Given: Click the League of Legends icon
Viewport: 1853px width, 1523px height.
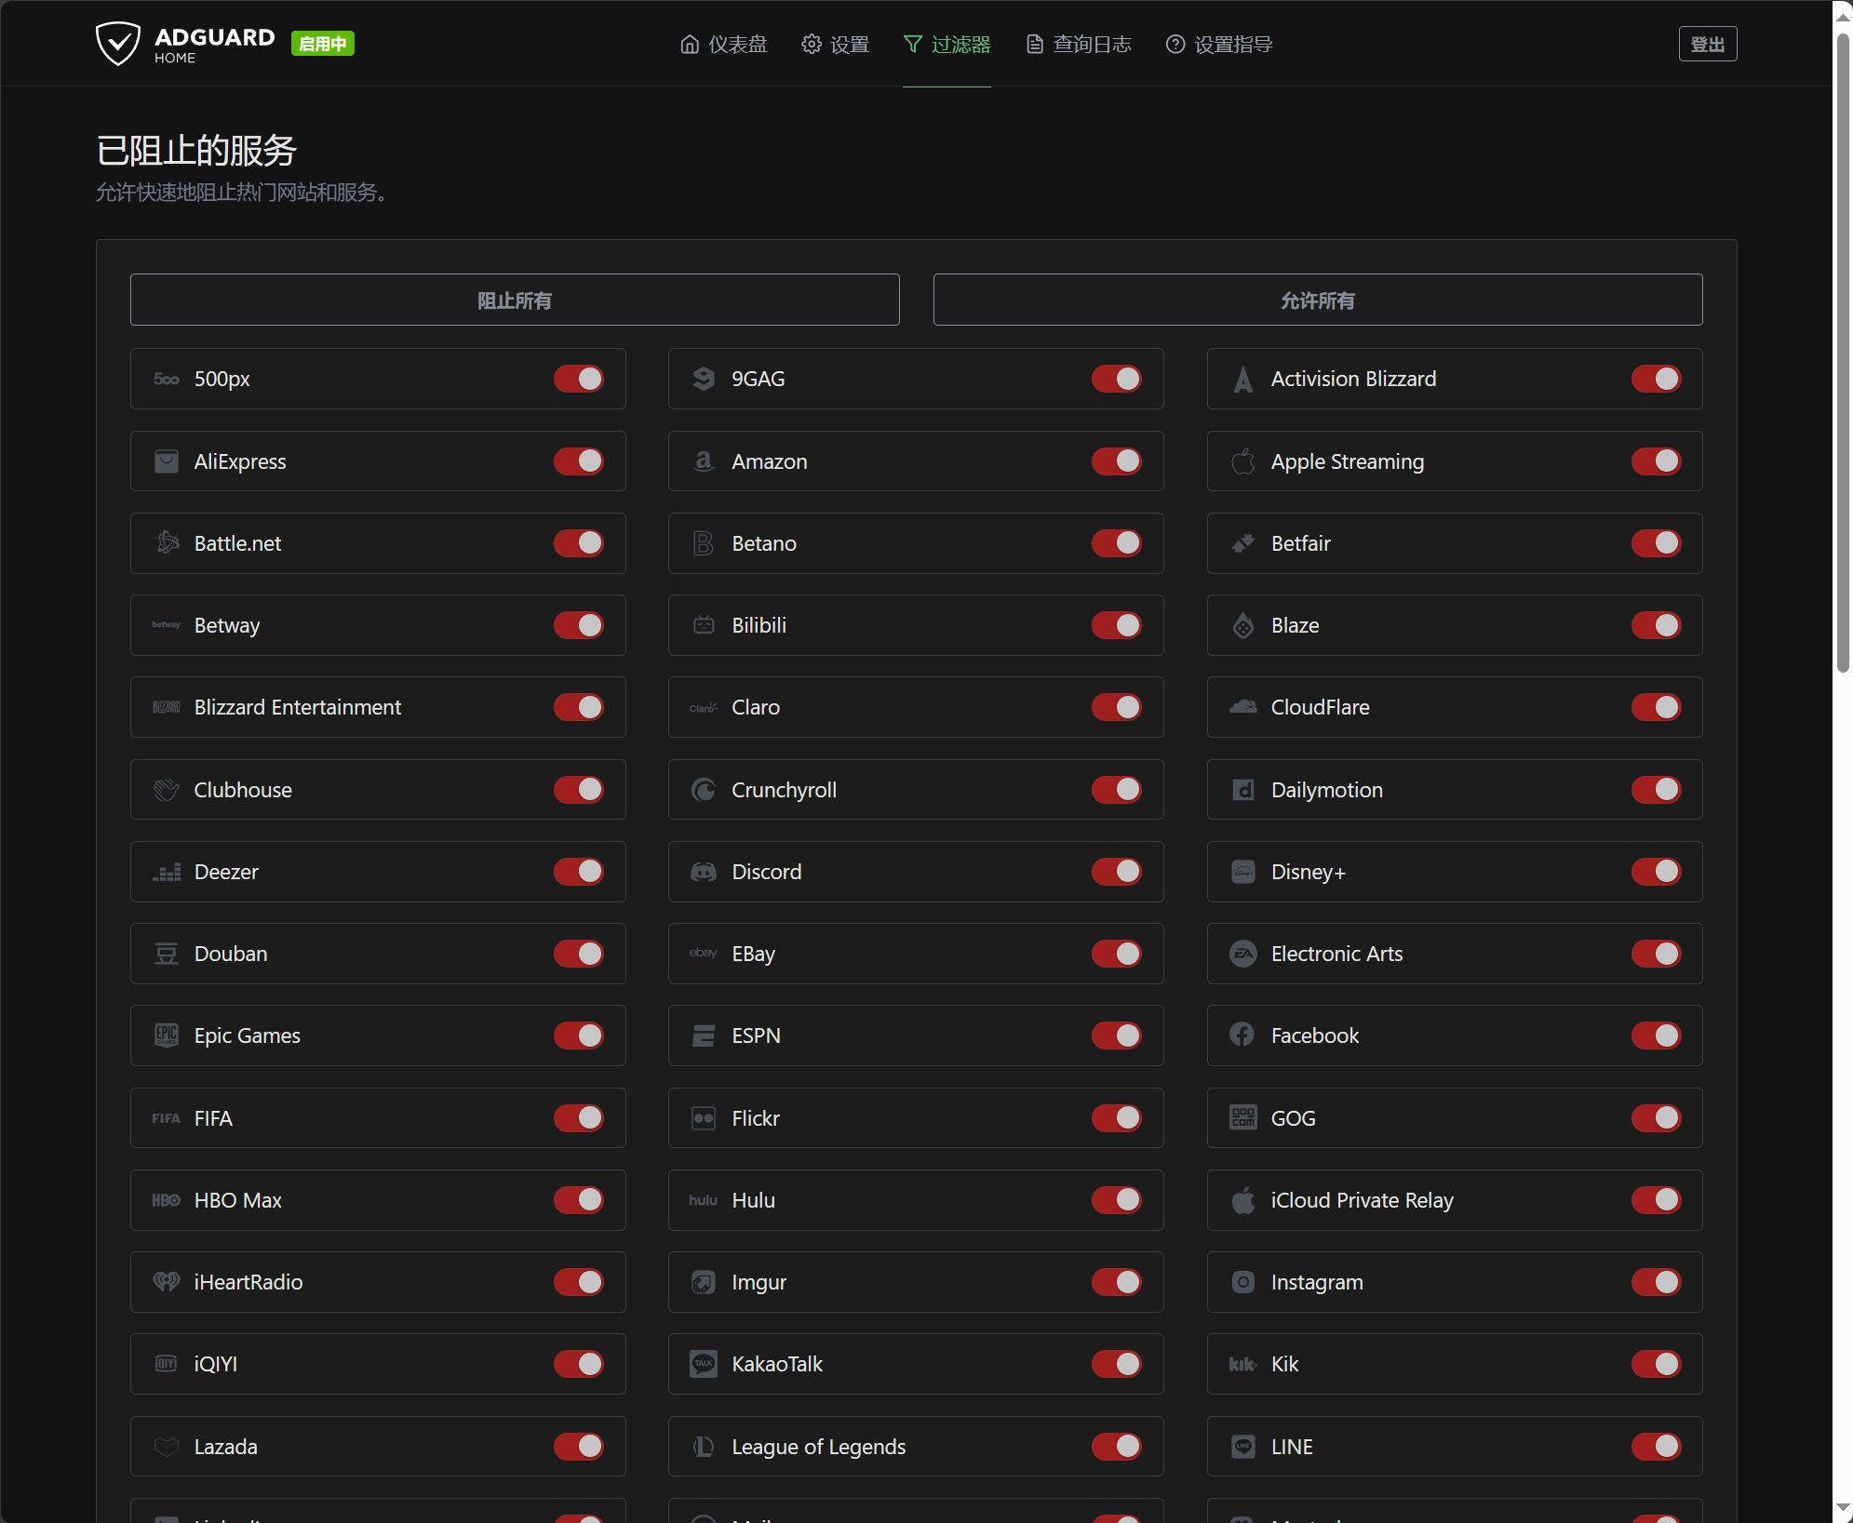Looking at the screenshot, I should [x=704, y=1447].
